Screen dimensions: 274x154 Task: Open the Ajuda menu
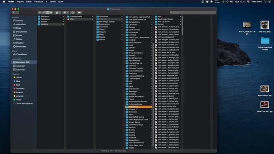[x=61, y=2]
